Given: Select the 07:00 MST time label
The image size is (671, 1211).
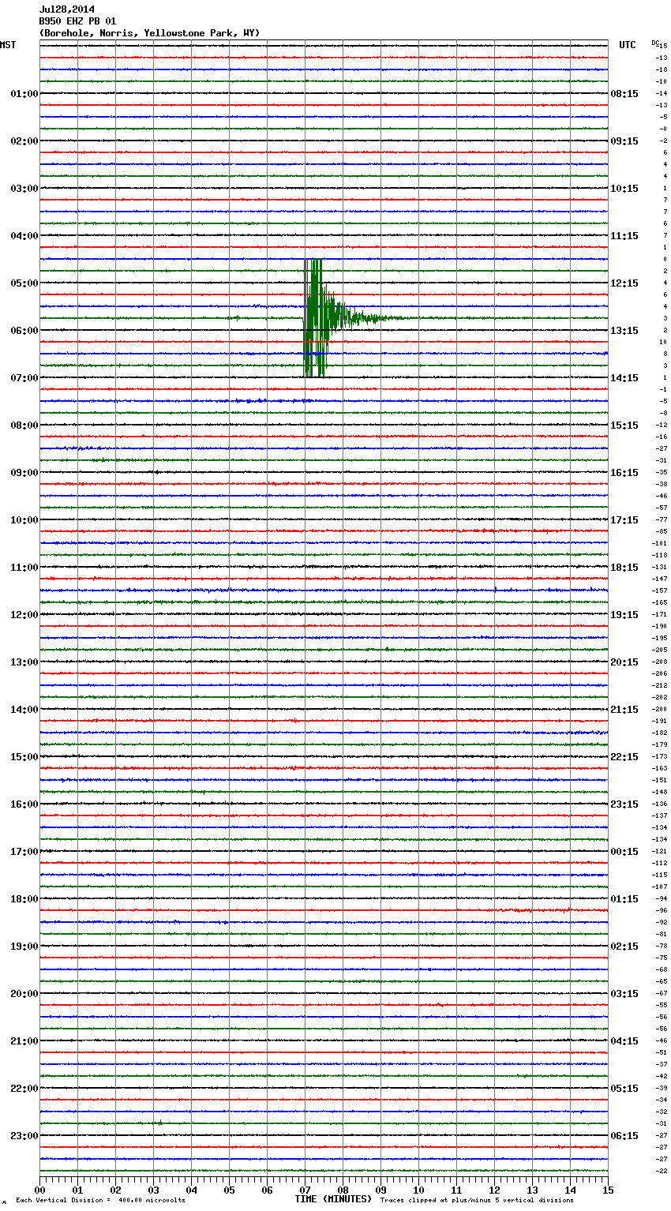Looking at the screenshot, I should 24,378.
